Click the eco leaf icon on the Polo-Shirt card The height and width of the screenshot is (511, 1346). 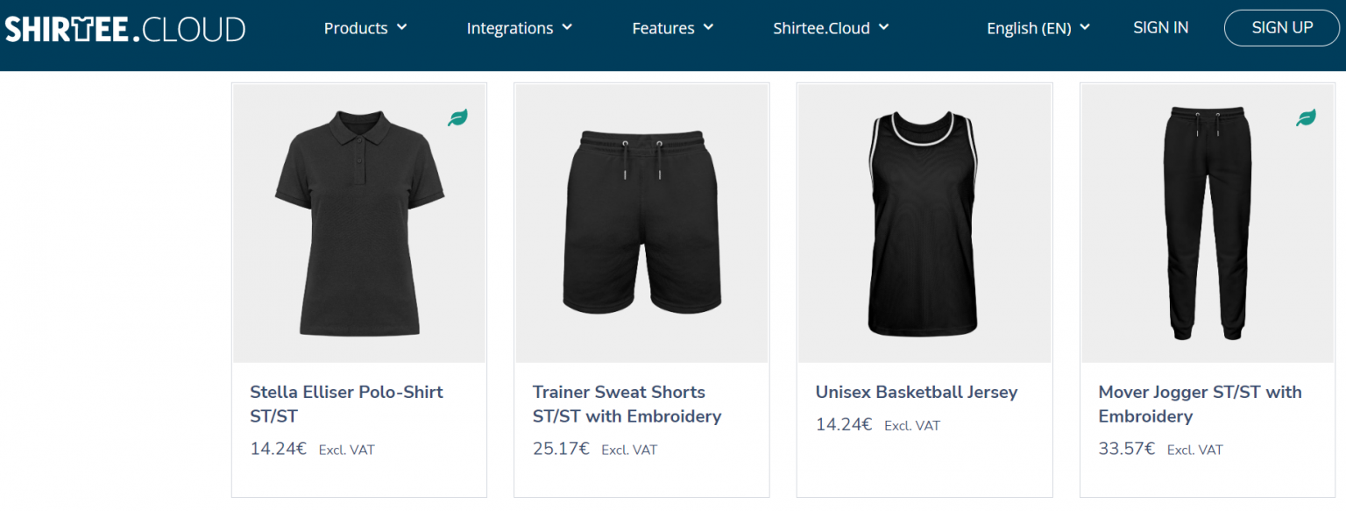(x=457, y=117)
